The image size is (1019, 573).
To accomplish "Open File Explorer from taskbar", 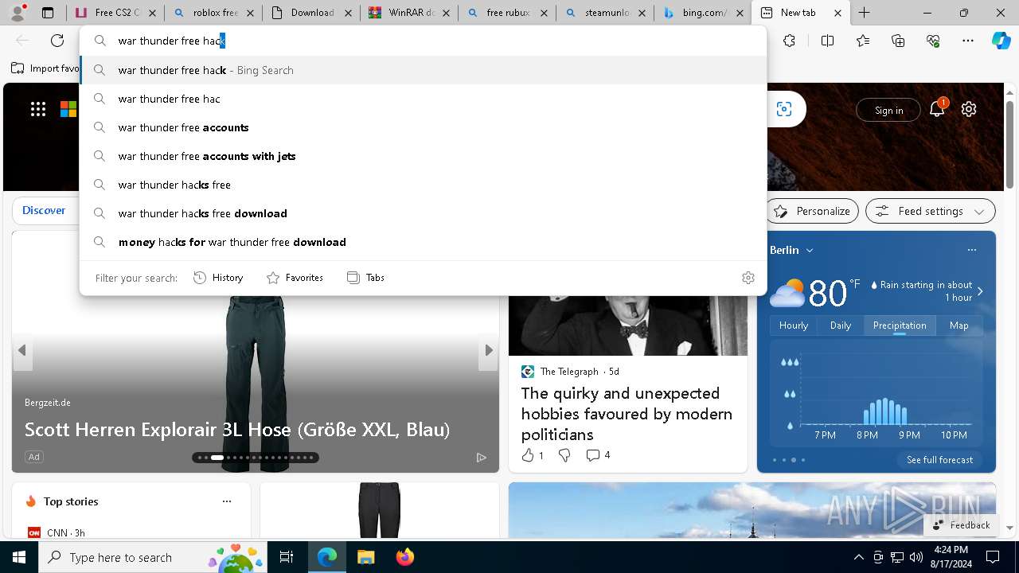I will (365, 557).
